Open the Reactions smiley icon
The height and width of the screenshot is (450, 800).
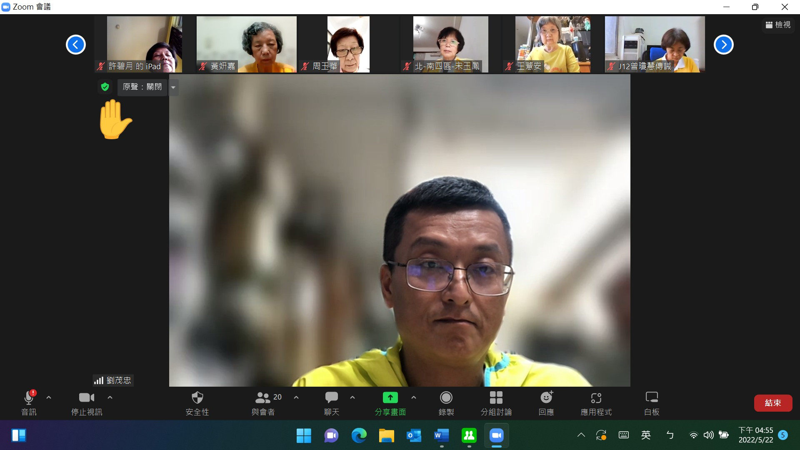click(x=546, y=397)
